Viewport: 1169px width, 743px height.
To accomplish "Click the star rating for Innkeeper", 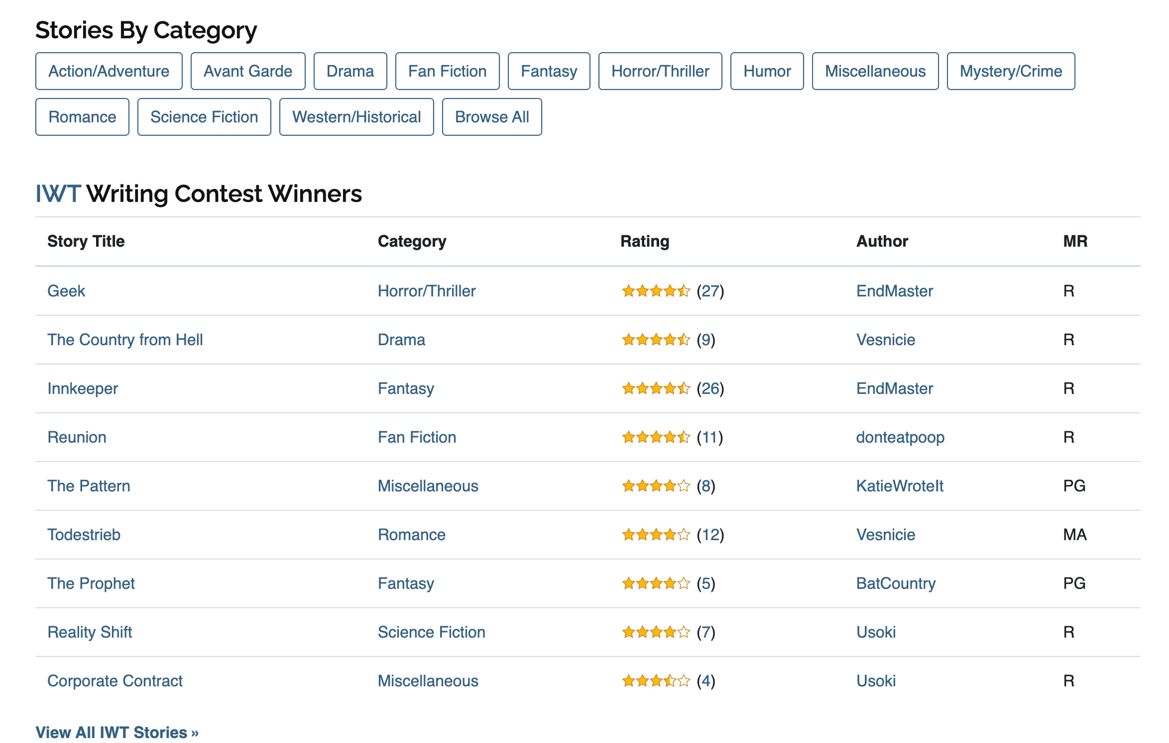I will (656, 389).
